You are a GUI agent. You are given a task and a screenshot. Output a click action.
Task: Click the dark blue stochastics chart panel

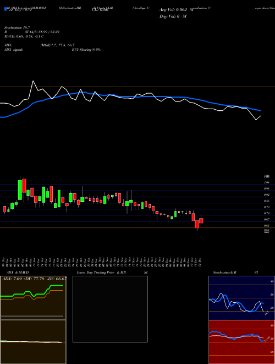[x=241, y=298]
